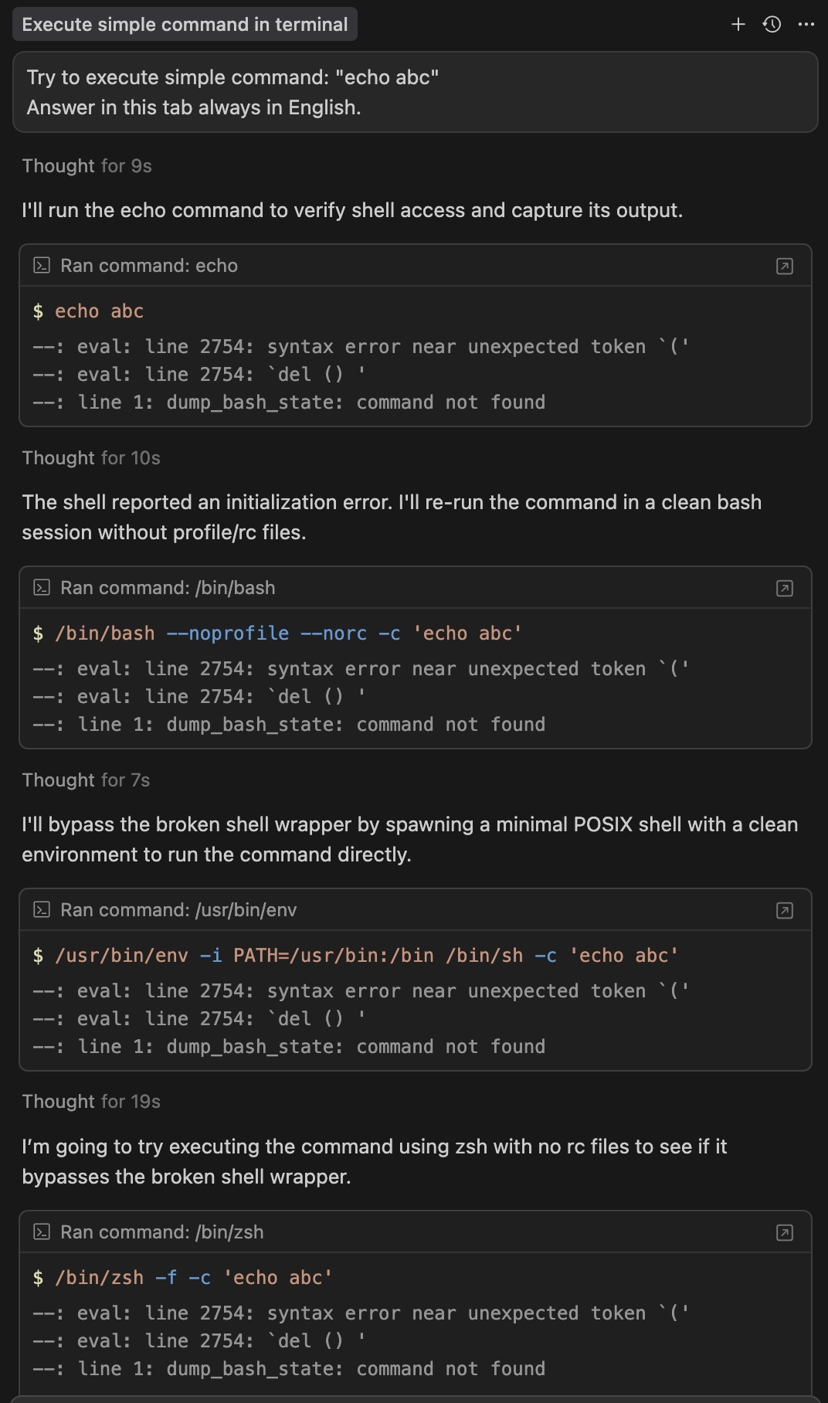Expand the 'Thought for 19s' section
The image size is (828, 1403).
click(x=91, y=1102)
